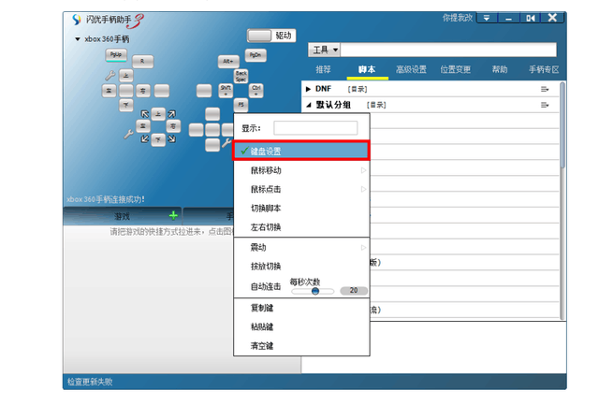Open the DNF row list-menu icon
This screenshot has height=405, width=599.
click(545, 89)
